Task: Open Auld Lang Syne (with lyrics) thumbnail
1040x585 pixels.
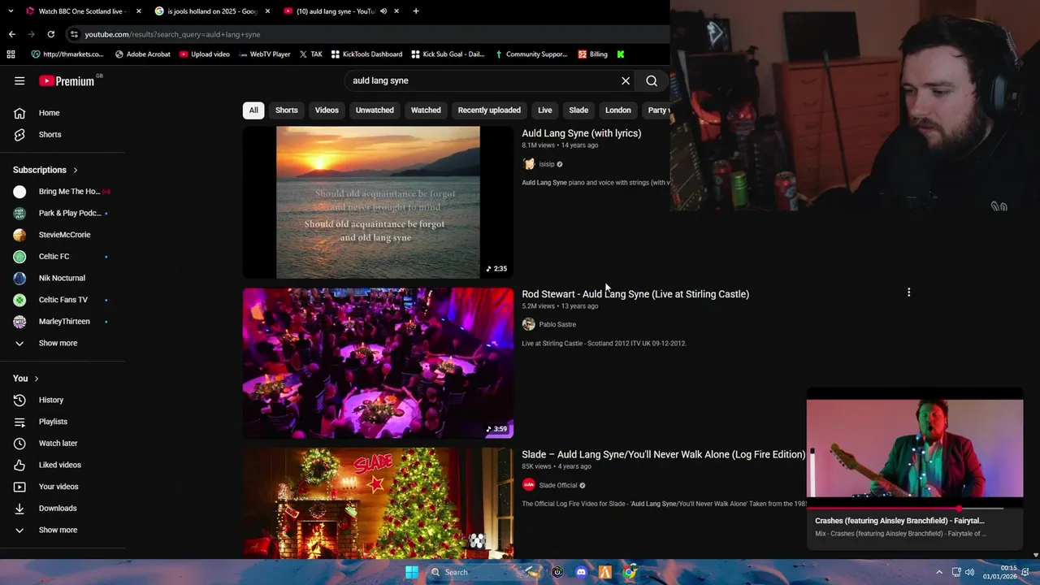Action: click(378, 202)
